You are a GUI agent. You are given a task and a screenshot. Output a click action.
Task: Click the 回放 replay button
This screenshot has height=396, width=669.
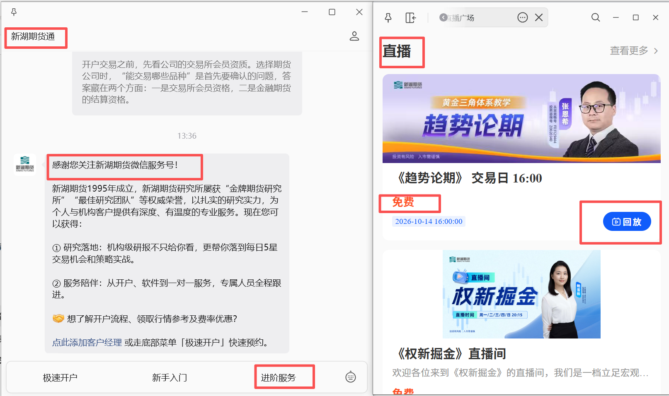[x=627, y=222]
